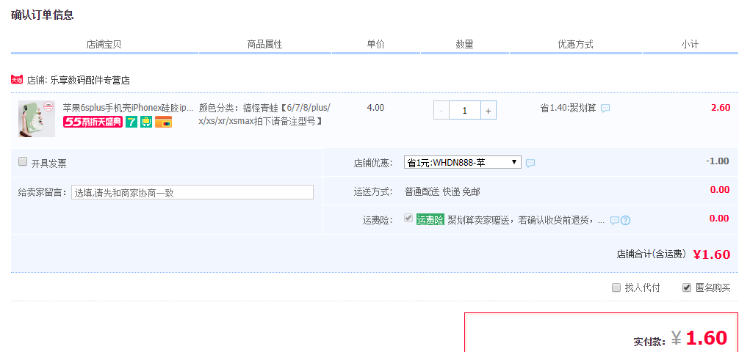Open the phone case product thumbnail
The width and height of the screenshot is (750, 352).
(x=37, y=119)
